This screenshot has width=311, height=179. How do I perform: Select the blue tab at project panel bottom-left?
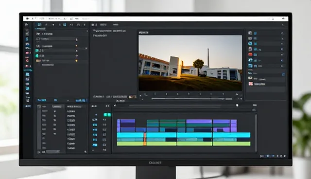click(42, 100)
